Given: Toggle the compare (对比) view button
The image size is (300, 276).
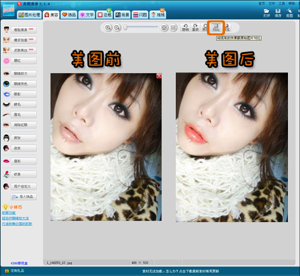Looking at the screenshot, I should (216, 28).
